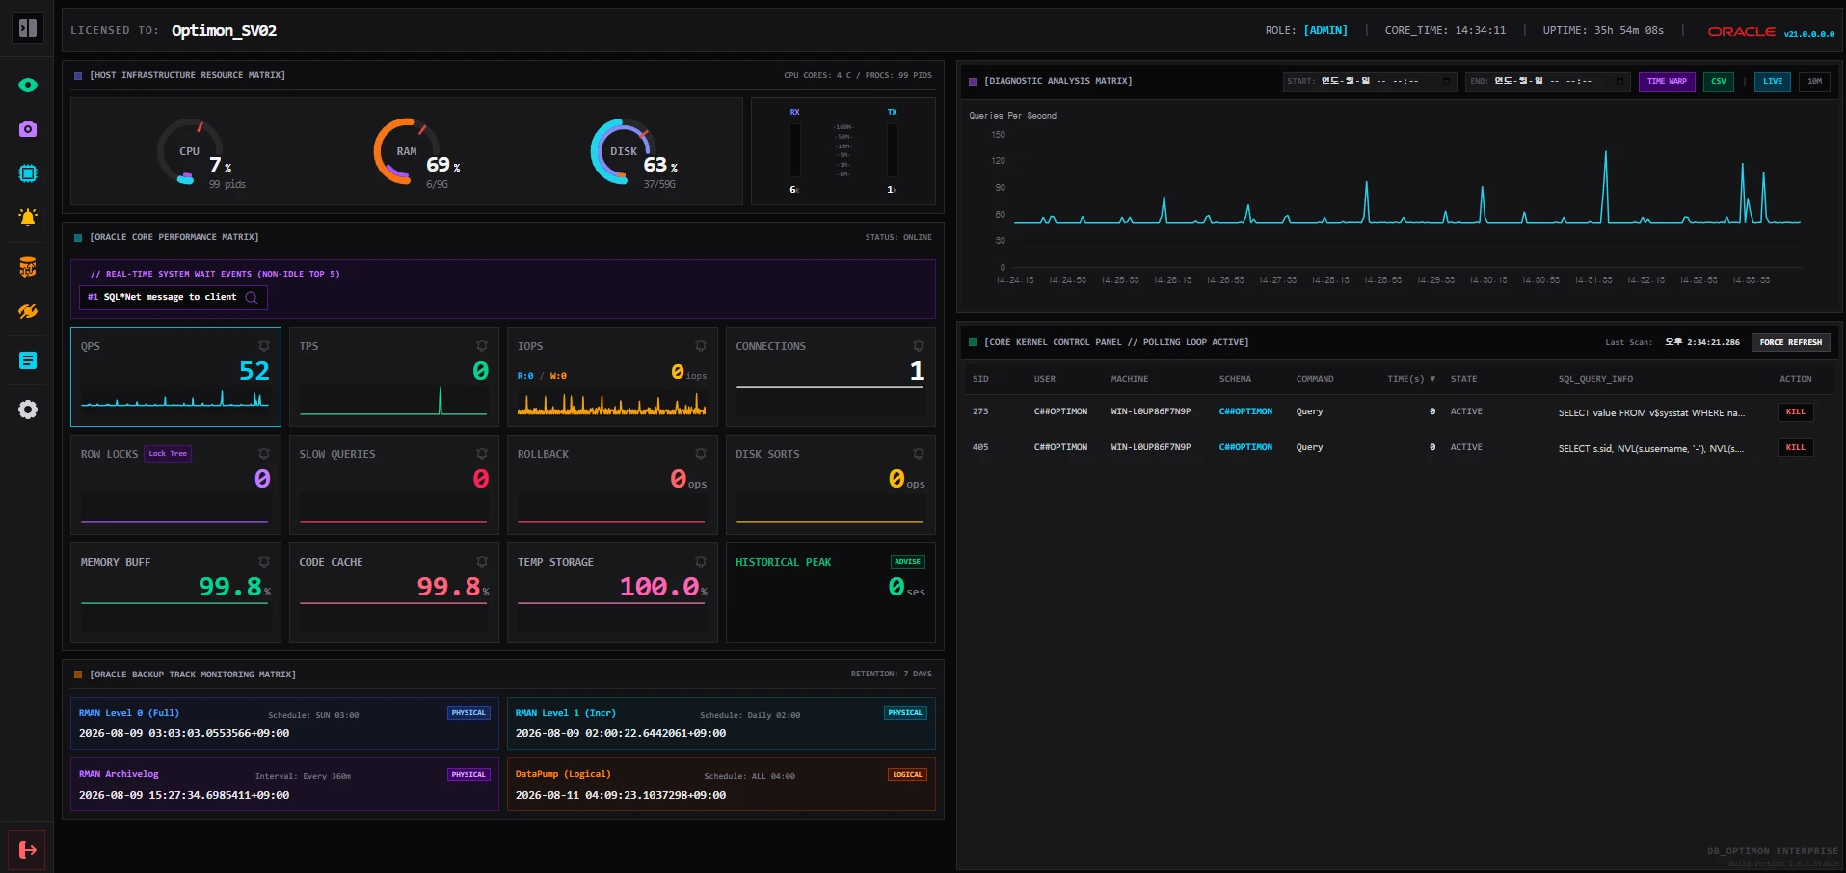The image size is (1846, 873).
Task: Search the SQL*Net message wait event
Action: click(252, 297)
